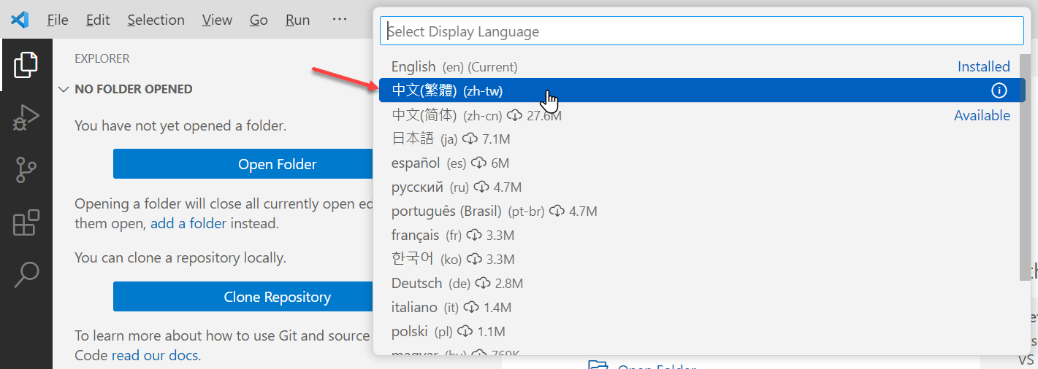
Task: Open the Selection menu
Action: pos(156,20)
